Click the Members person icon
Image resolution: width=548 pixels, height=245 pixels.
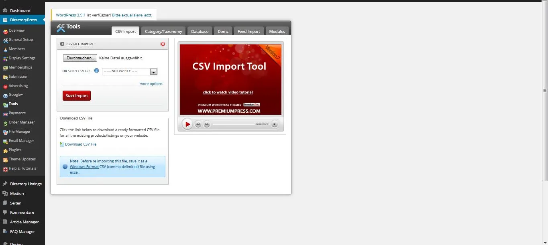[x=5, y=49]
